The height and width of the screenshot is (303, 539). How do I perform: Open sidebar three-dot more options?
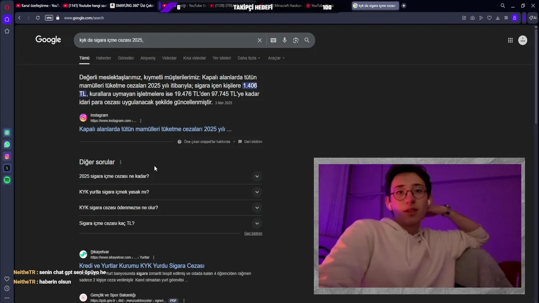click(7, 298)
